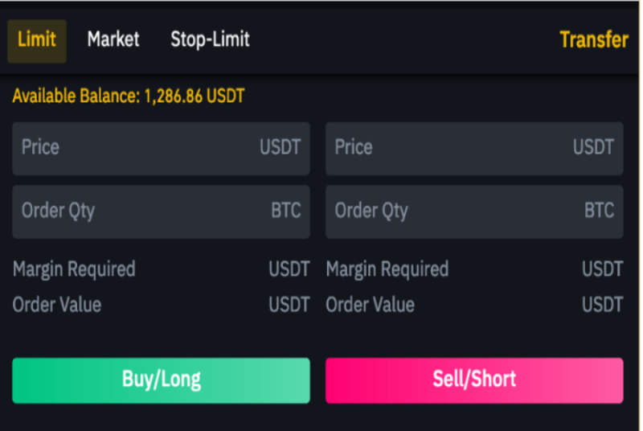The image size is (643, 431).
Task: Click USDT unit in buy-side Price field
Action: (x=281, y=147)
